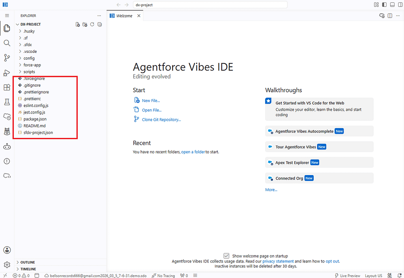Image resolution: width=404 pixels, height=278 pixels.
Task: Open the Source Control view
Action: click(x=7, y=58)
